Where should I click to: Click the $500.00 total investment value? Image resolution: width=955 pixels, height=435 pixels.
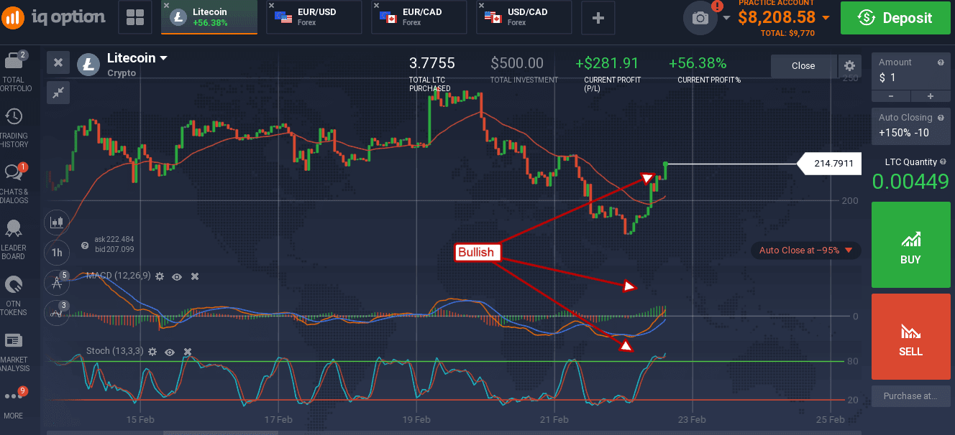[x=517, y=63]
